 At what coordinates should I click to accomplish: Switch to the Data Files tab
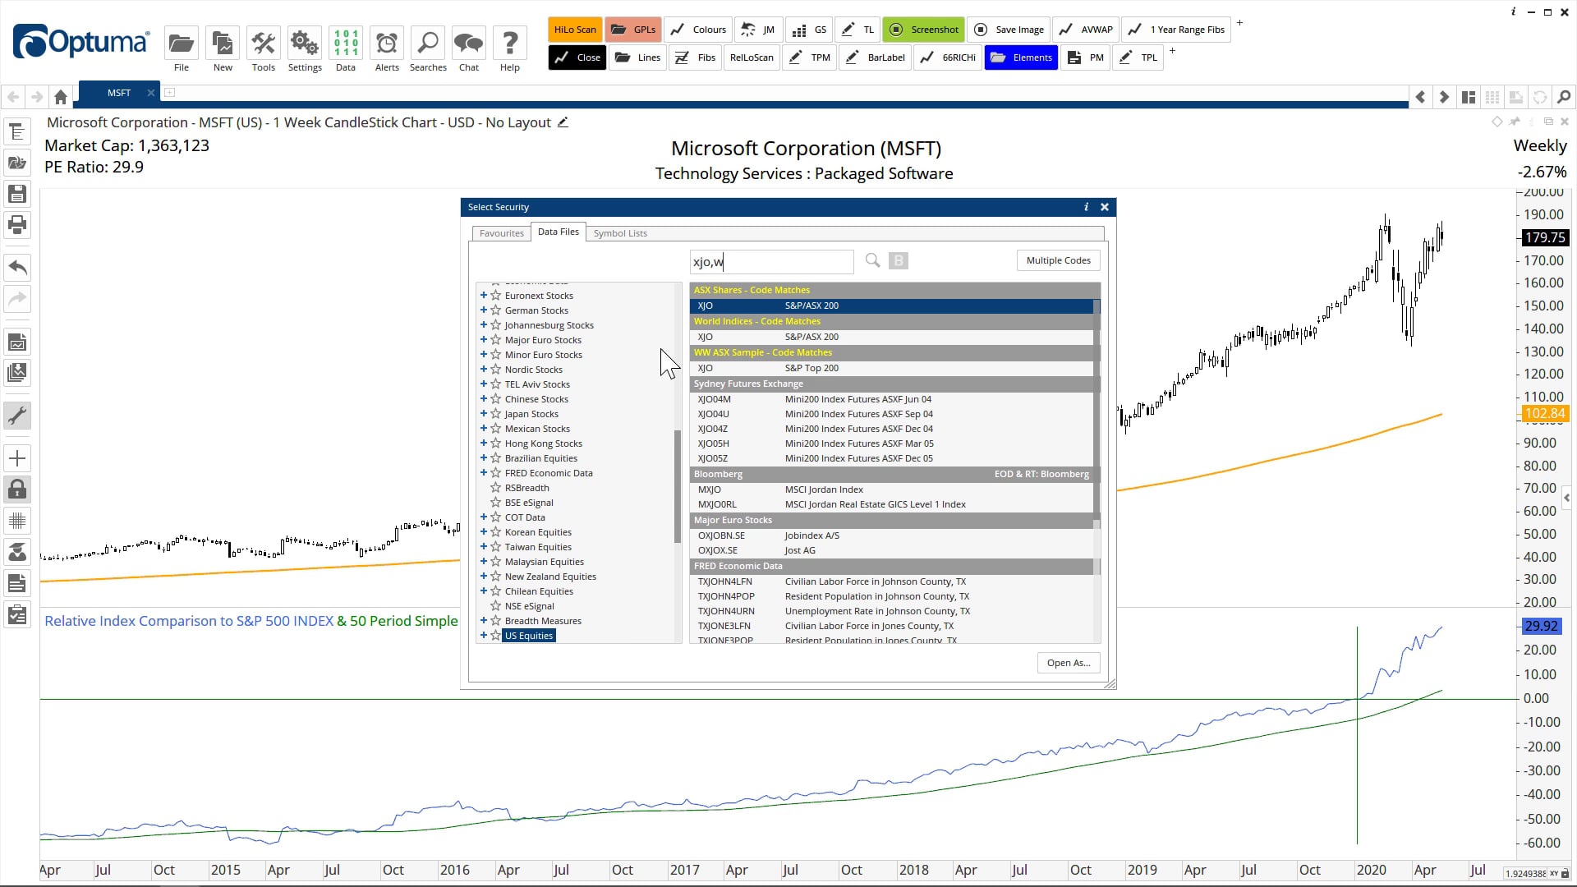[x=559, y=232]
